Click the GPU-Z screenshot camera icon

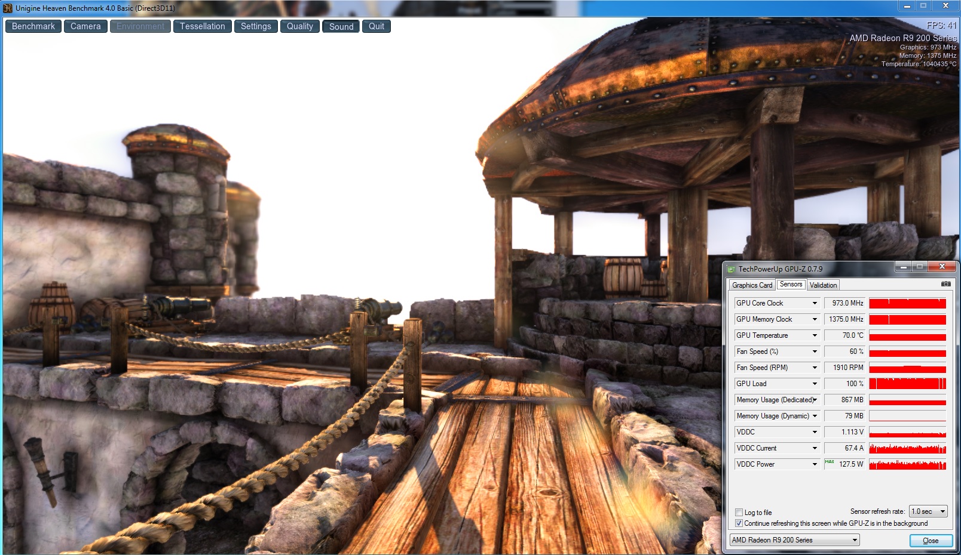tap(945, 284)
